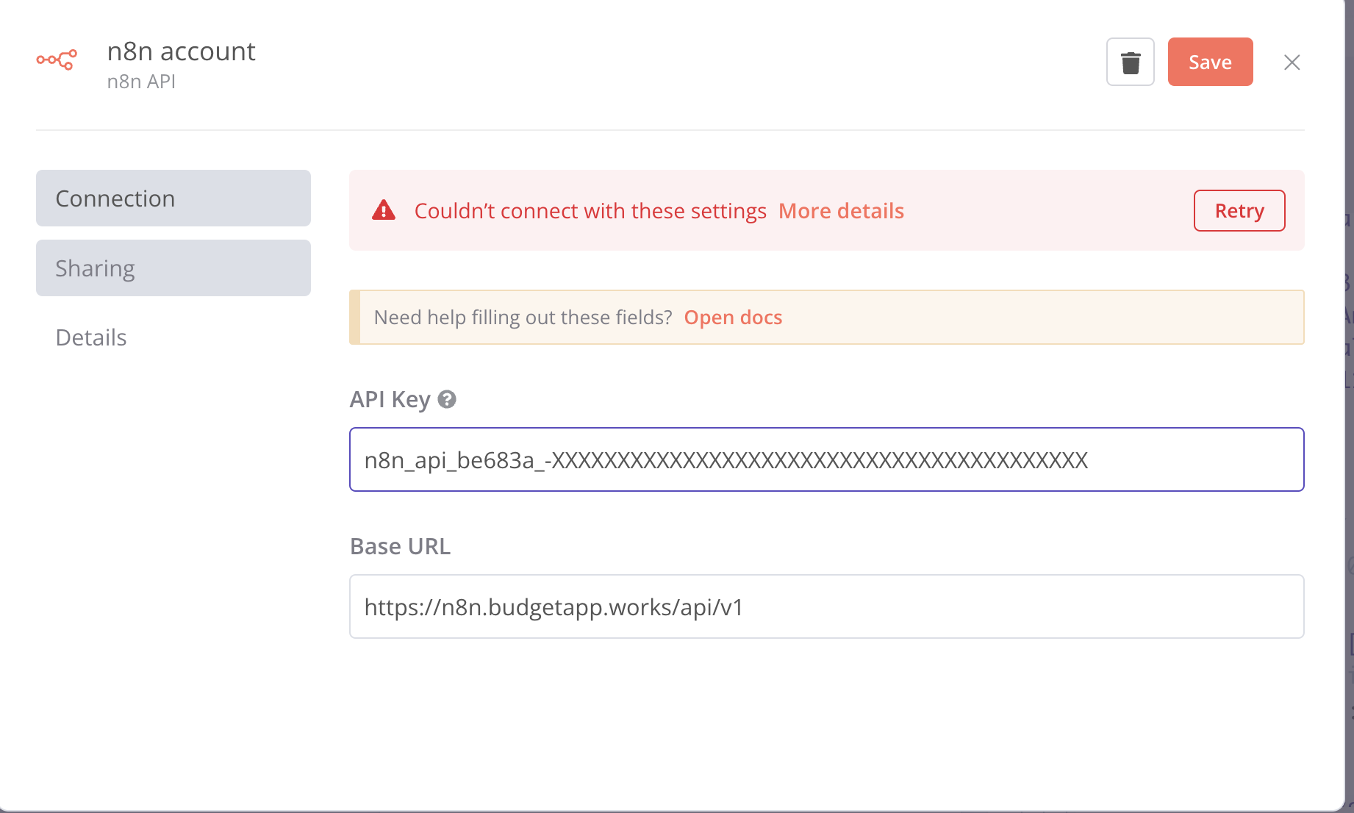
Task: Switch to the Connection tab
Action: point(173,198)
